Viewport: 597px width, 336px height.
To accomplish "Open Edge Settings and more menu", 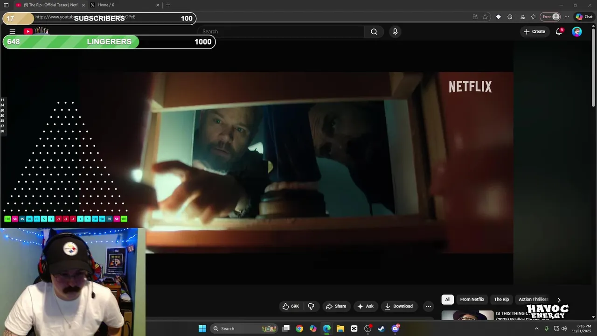I will pos(567,17).
